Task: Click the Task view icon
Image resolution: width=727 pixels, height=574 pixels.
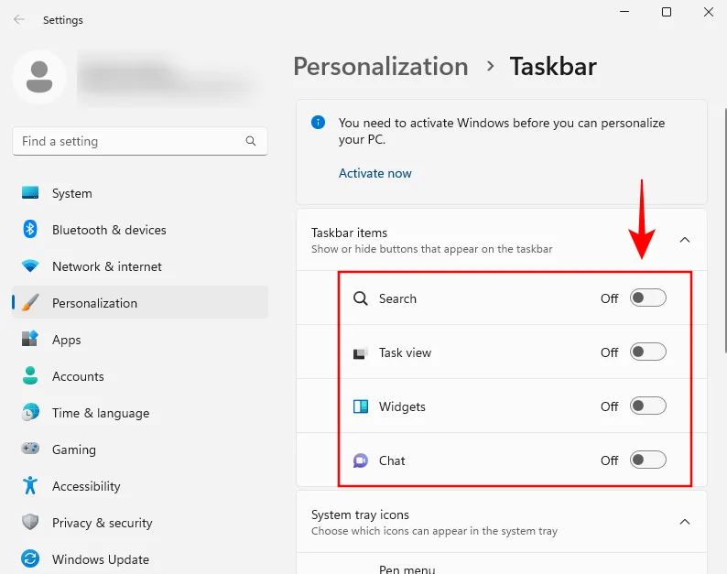Action: pos(361,352)
